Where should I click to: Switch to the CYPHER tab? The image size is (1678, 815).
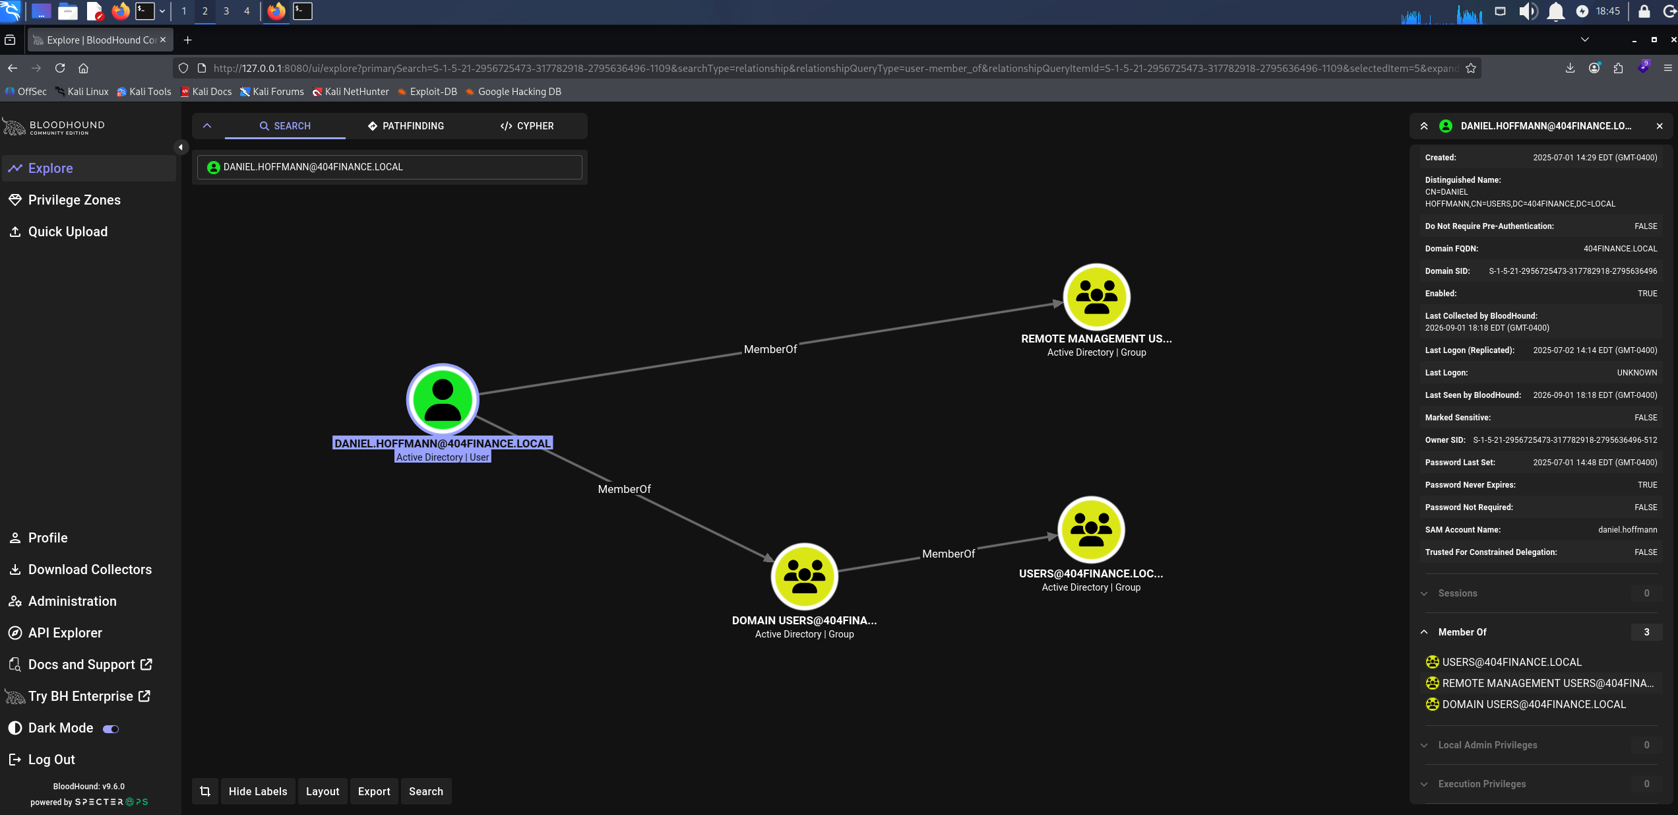click(x=527, y=126)
